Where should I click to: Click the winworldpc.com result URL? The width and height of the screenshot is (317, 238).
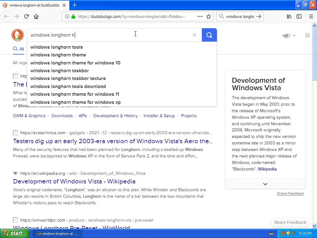coord(87,220)
